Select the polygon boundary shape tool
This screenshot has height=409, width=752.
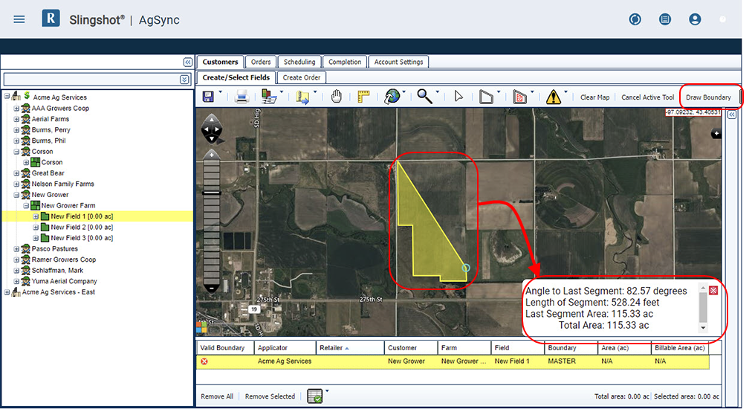(x=486, y=97)
